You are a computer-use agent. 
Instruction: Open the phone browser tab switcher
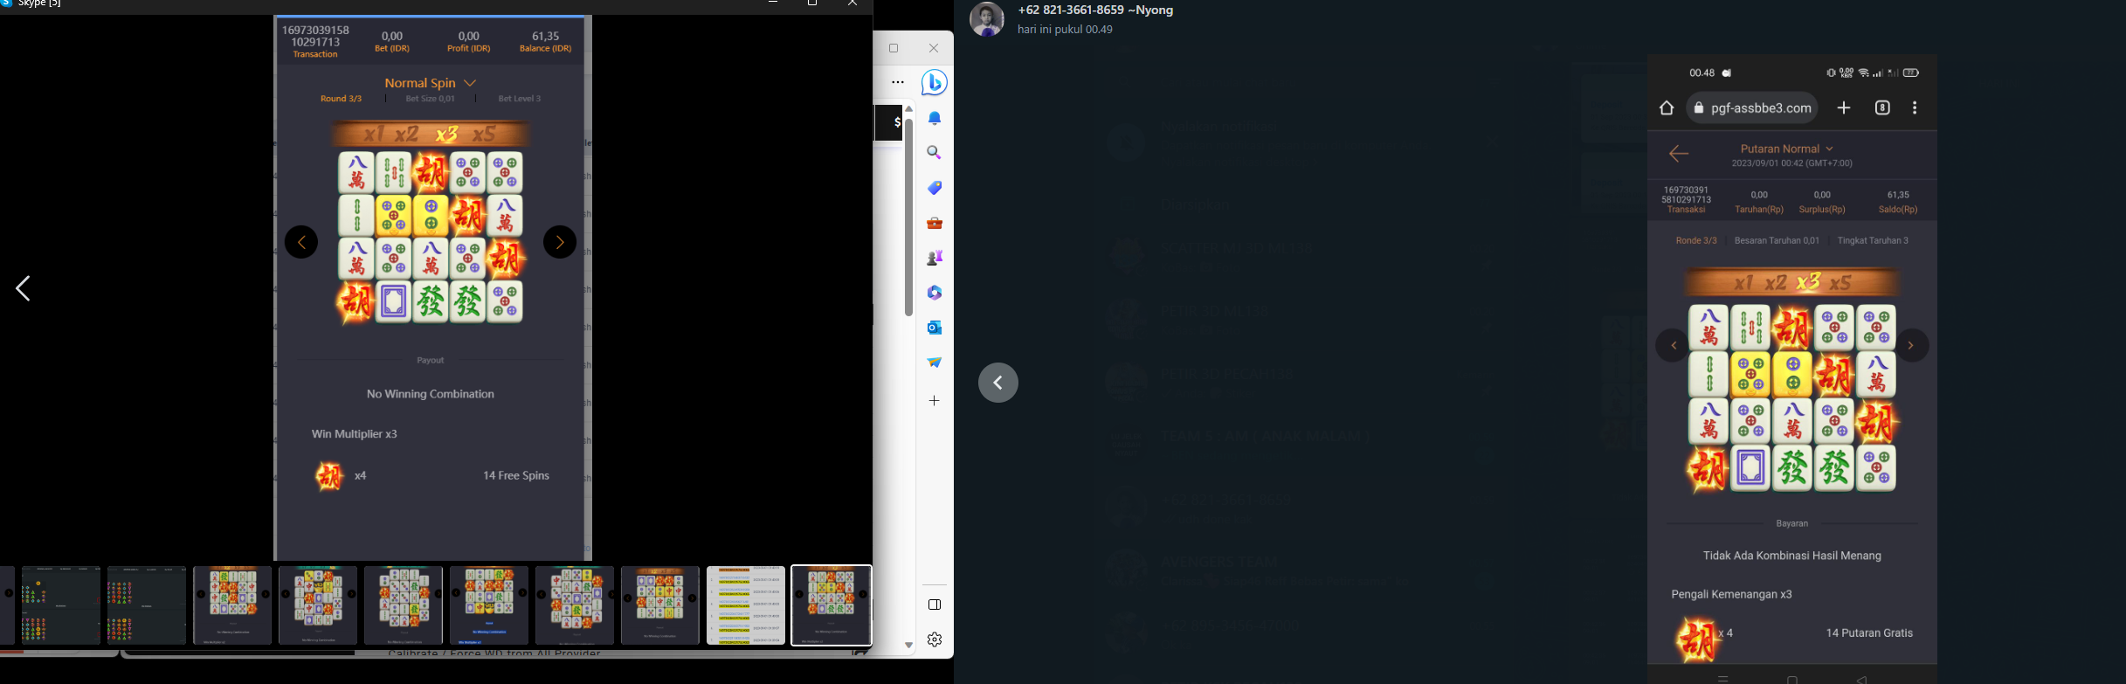pyautogui.click(x=1882, y=107)
